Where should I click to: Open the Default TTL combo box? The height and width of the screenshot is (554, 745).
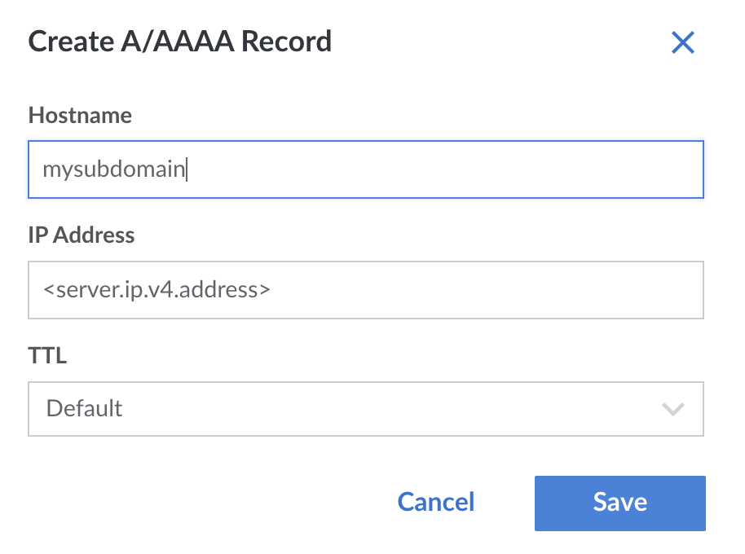click(367, 409)
